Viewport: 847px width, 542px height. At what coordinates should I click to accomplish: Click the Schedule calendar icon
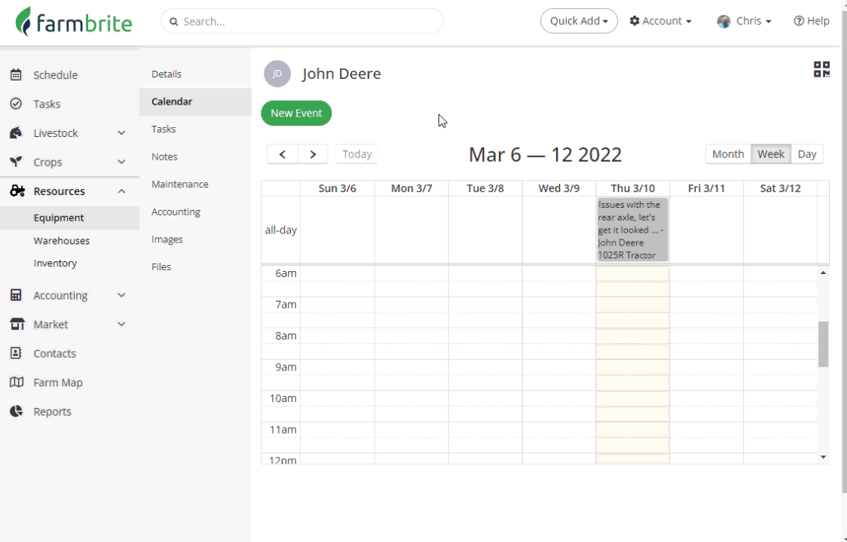click(17, 75)
